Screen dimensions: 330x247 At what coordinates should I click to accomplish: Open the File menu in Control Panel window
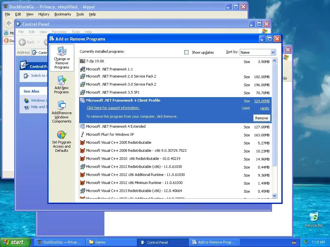click(x=21, y=32)
